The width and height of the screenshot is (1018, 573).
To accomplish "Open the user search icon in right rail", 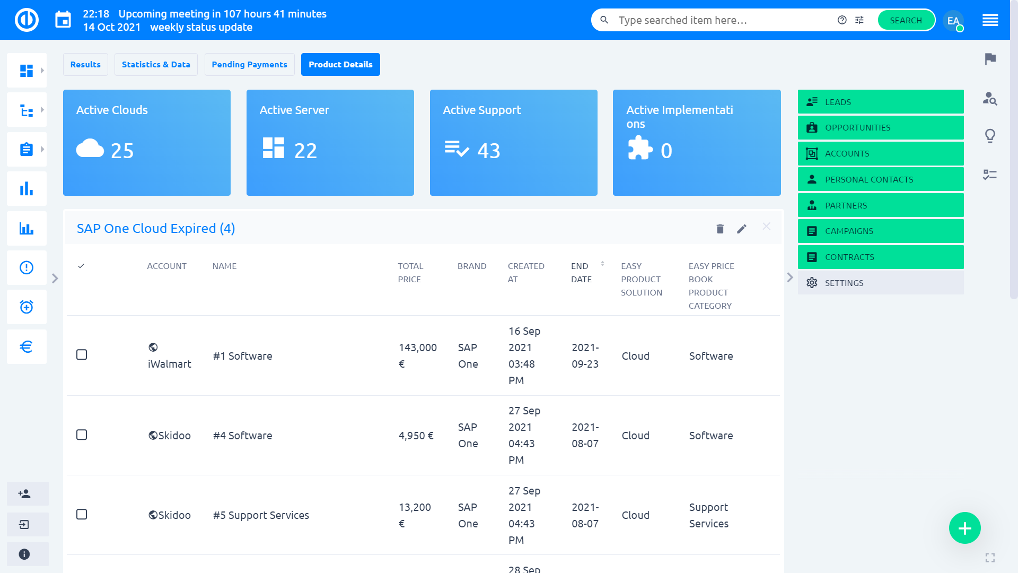I will pos(990,98).
